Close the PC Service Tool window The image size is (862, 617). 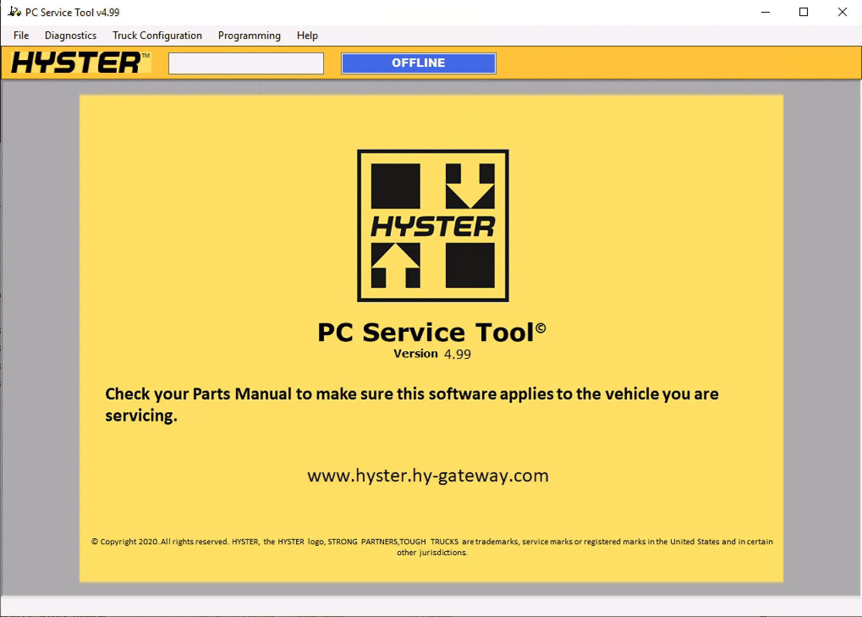(842, 12)
